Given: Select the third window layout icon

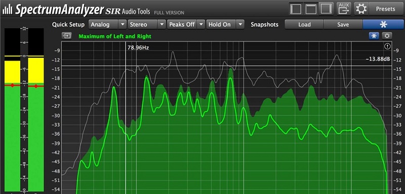Looking at the screenshot, I should pos(326,9).
